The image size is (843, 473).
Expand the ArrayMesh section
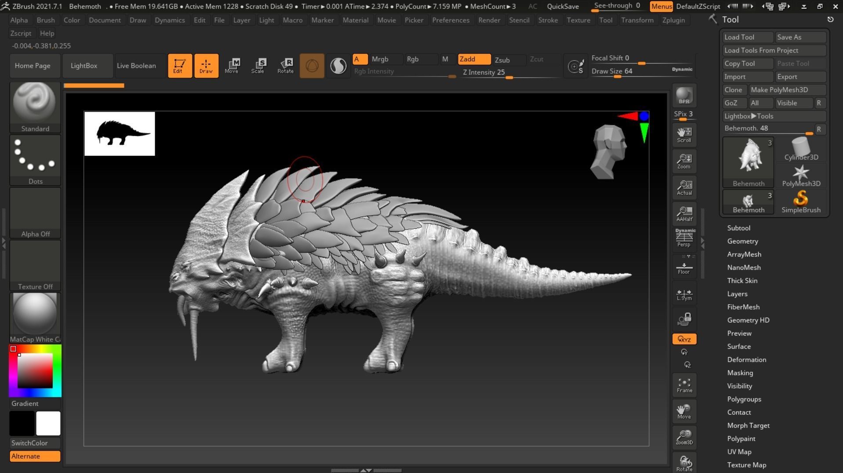point(744,254)
